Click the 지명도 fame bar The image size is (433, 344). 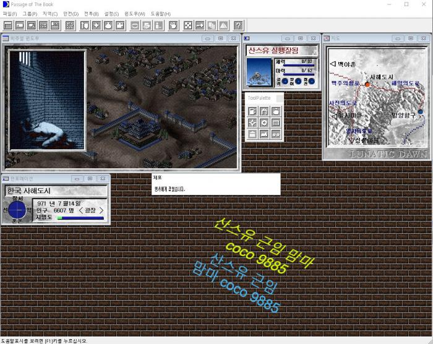click(80, 218)
